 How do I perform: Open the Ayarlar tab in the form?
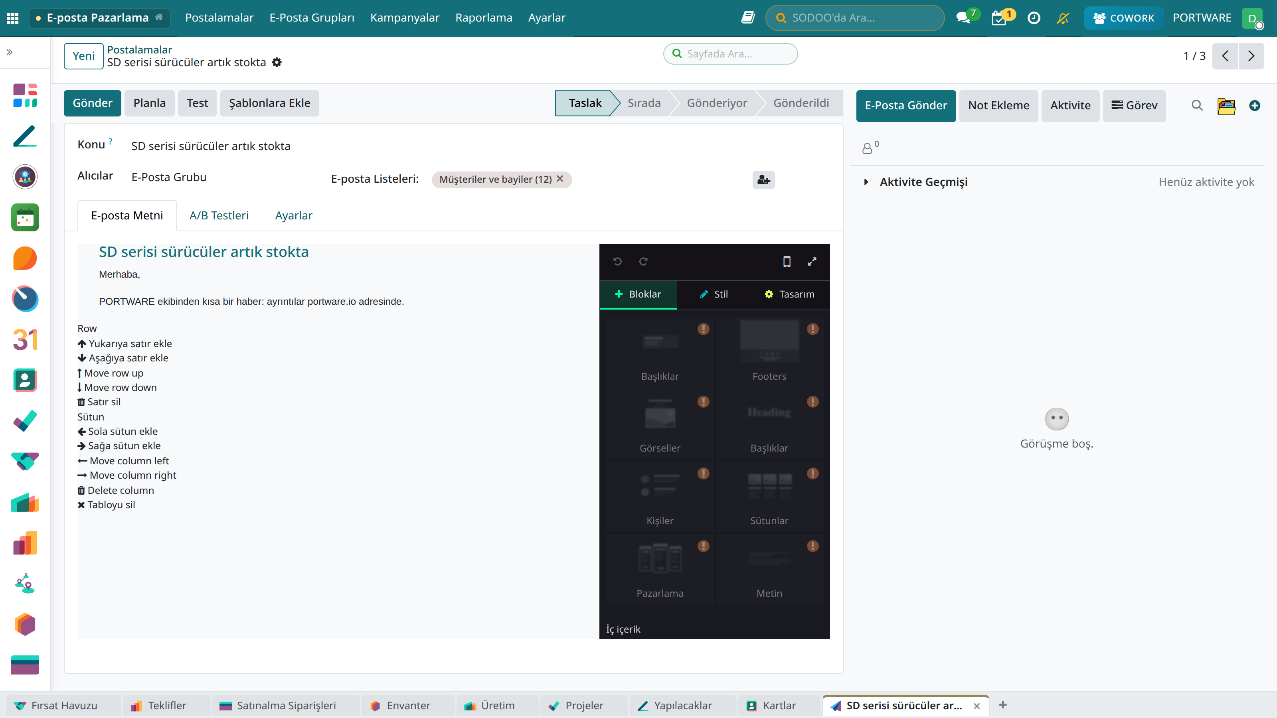click(293, 215)
